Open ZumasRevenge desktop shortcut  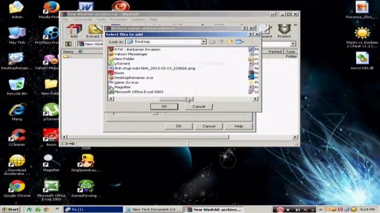(x=85, y=189)
